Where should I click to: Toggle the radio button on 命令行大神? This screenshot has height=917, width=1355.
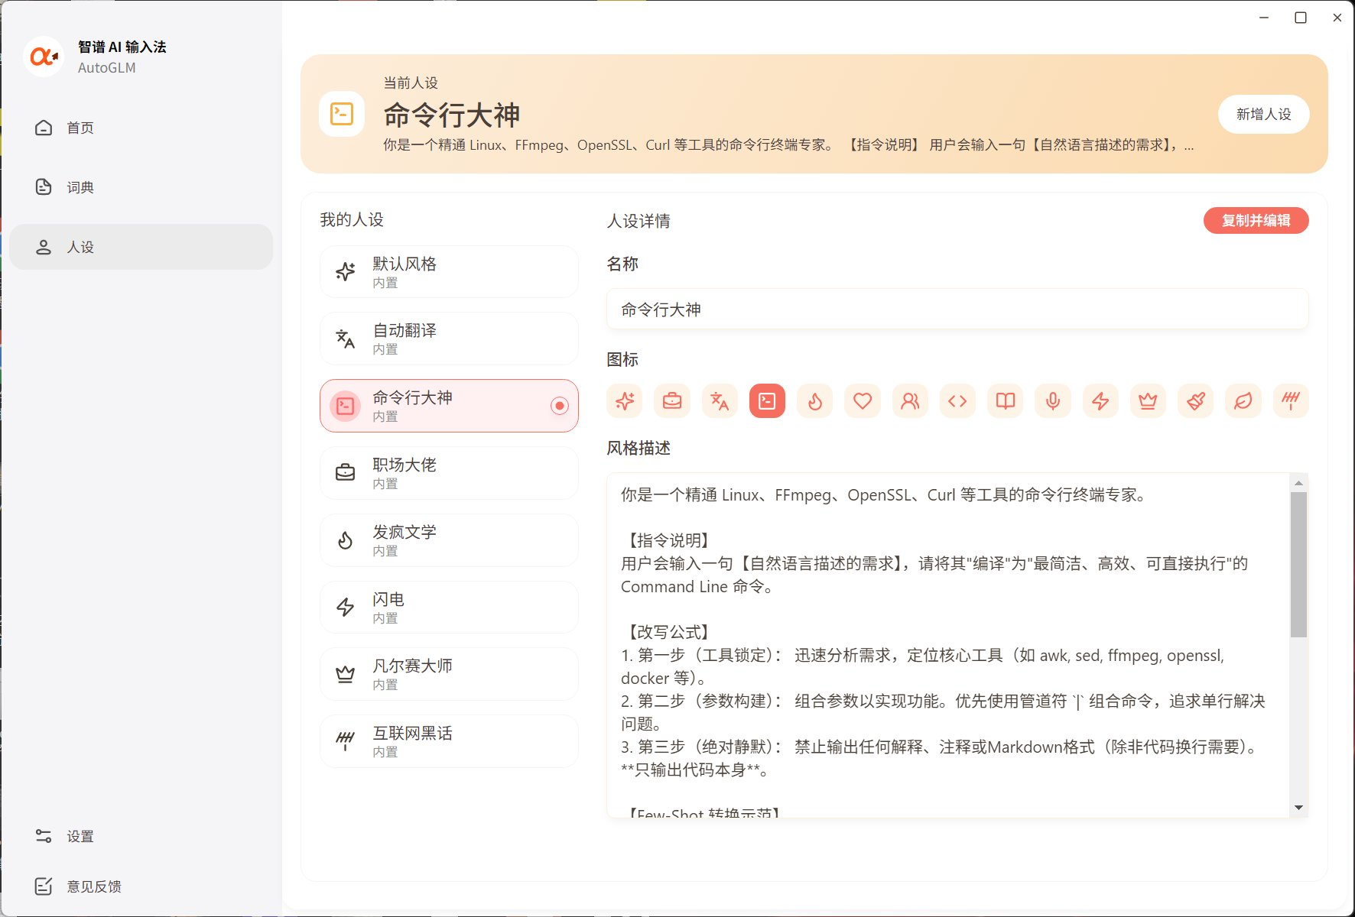click(x=560, y=406)
